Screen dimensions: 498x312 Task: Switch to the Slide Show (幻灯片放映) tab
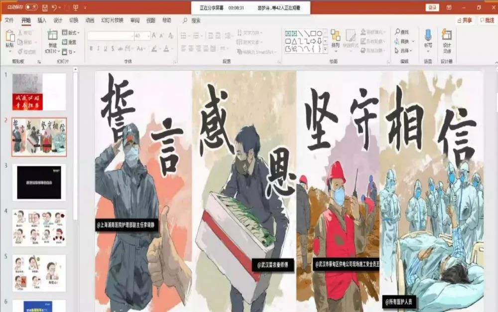click(x=112, y=20)
